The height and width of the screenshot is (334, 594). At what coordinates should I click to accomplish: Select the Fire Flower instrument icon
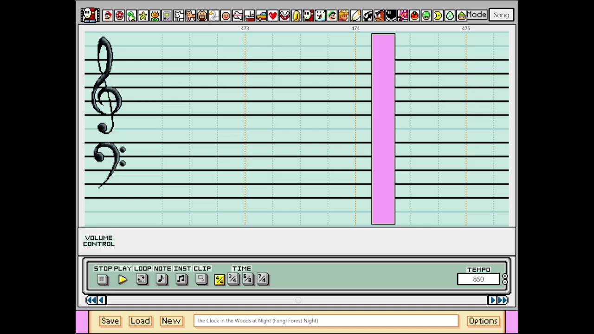[155, 15]
